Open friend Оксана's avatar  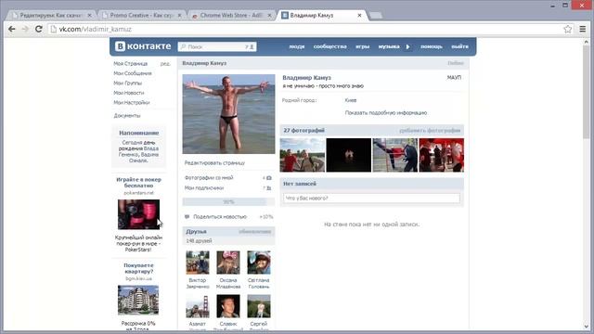tap(228, 263)
